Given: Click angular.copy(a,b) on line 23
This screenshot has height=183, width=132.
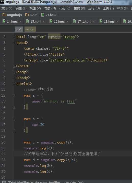Looking at the screenshot, I should [58, 160].
